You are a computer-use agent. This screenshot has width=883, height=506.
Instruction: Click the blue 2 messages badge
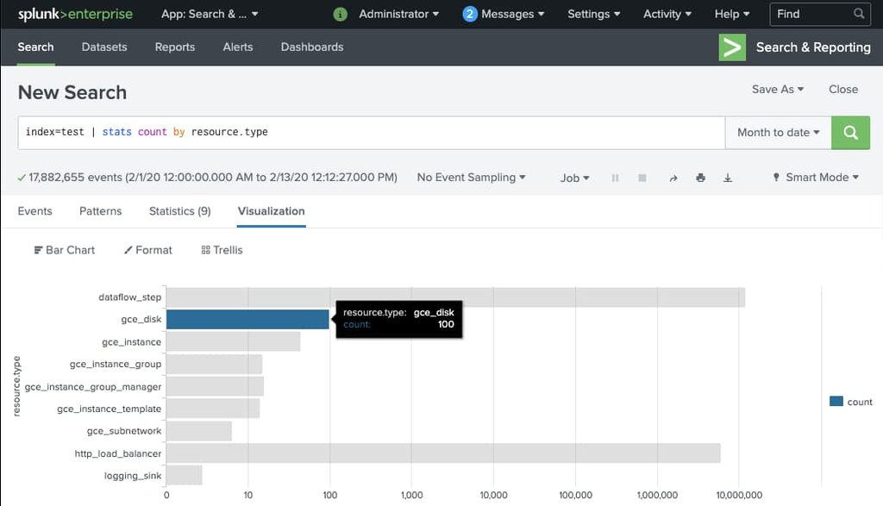coord(470,14)
